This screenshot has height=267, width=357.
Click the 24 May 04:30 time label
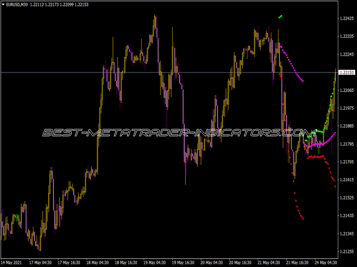tap(326, 263)
